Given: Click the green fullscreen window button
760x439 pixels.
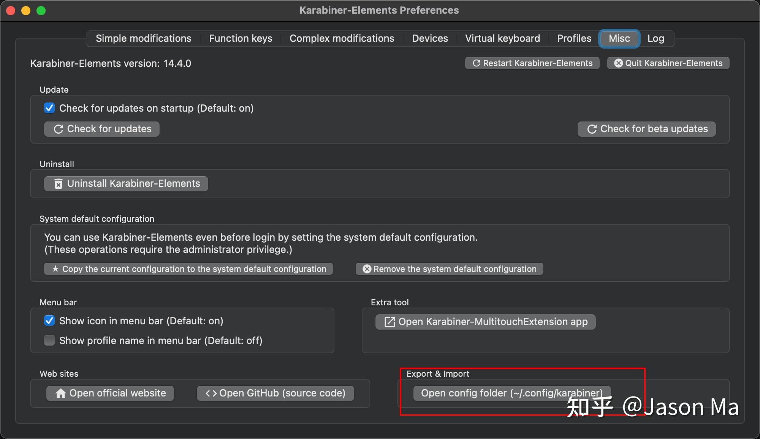Looking at the screenshot, I should click(x=41, y=11).
